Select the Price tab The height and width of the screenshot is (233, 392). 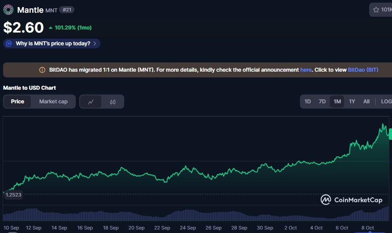pos(18,102)
